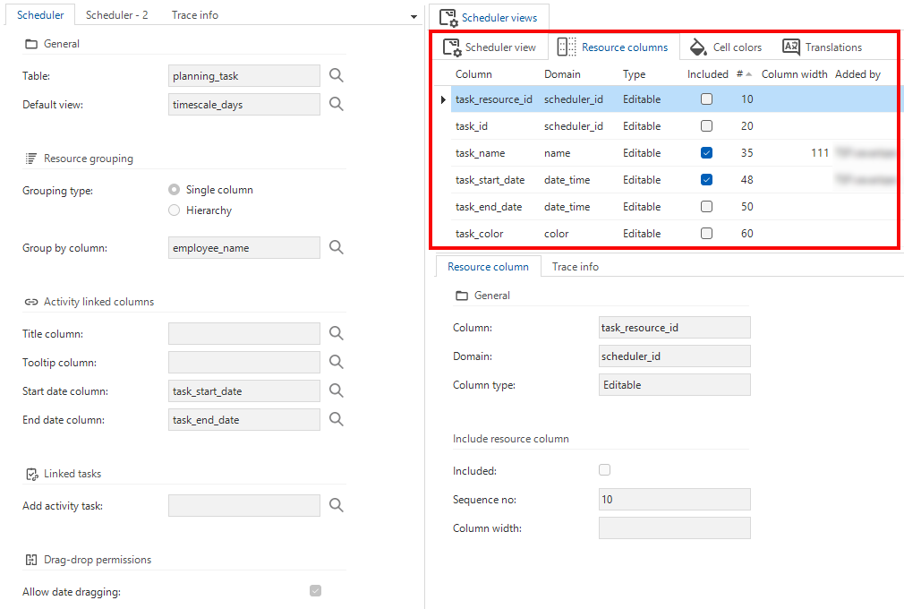Open the tab overflow dropdown arrow
904x609 pixels.
[414, 17]
